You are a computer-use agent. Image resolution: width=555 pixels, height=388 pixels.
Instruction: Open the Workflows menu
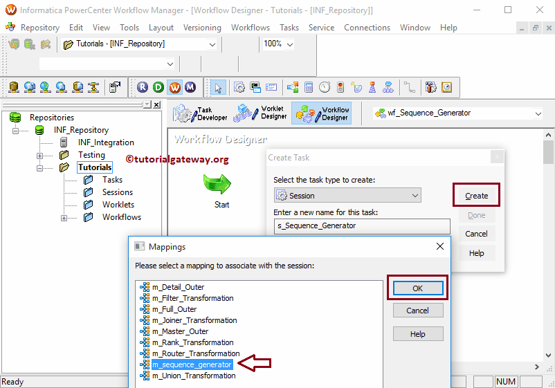pyautogui.click(x=251, y=28)
